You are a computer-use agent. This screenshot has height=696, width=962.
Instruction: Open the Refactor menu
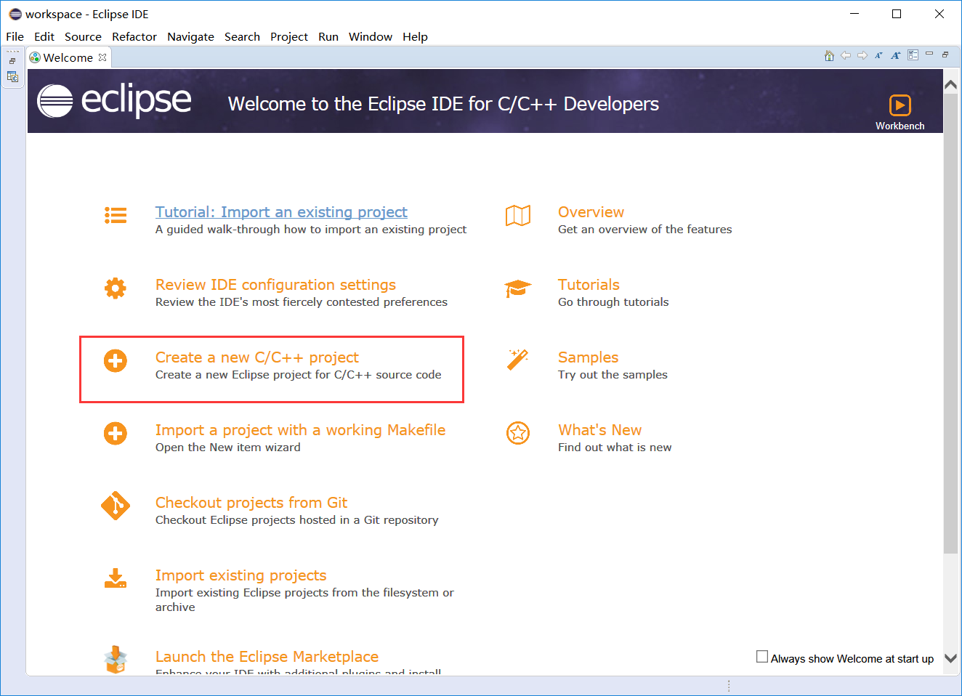[134, 36]
